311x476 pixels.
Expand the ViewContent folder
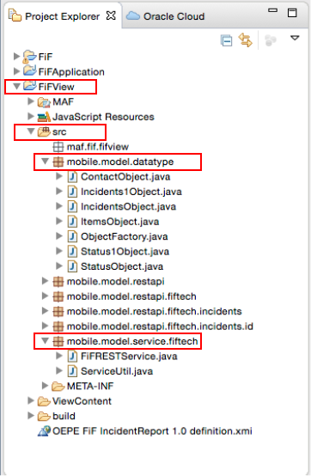point(31,400)
